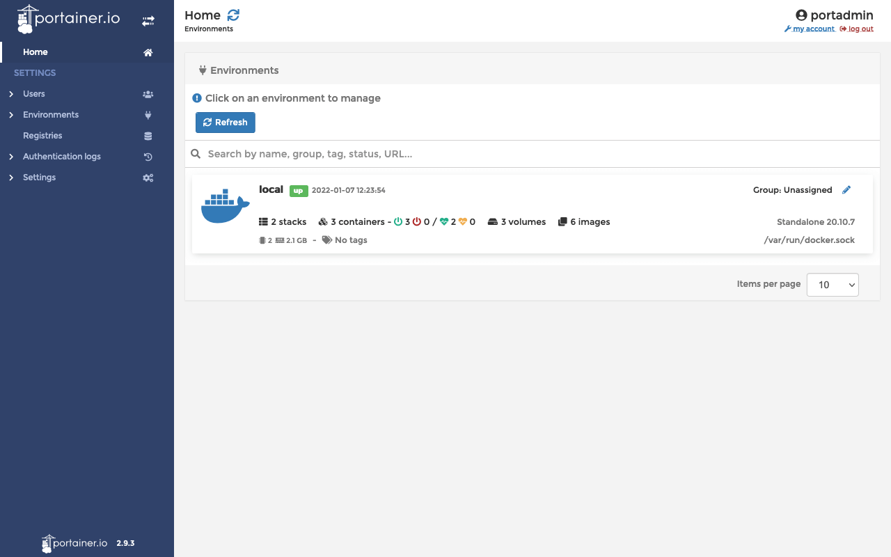Open Registries from the sidebar
This screenshot has height=557, width=891.
point(42,136)
